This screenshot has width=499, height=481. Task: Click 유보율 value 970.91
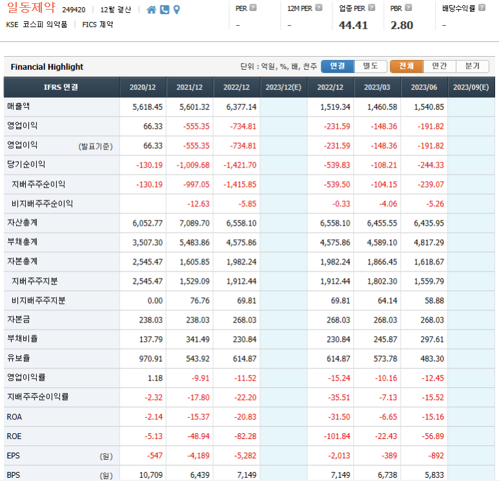pos(151,359)
